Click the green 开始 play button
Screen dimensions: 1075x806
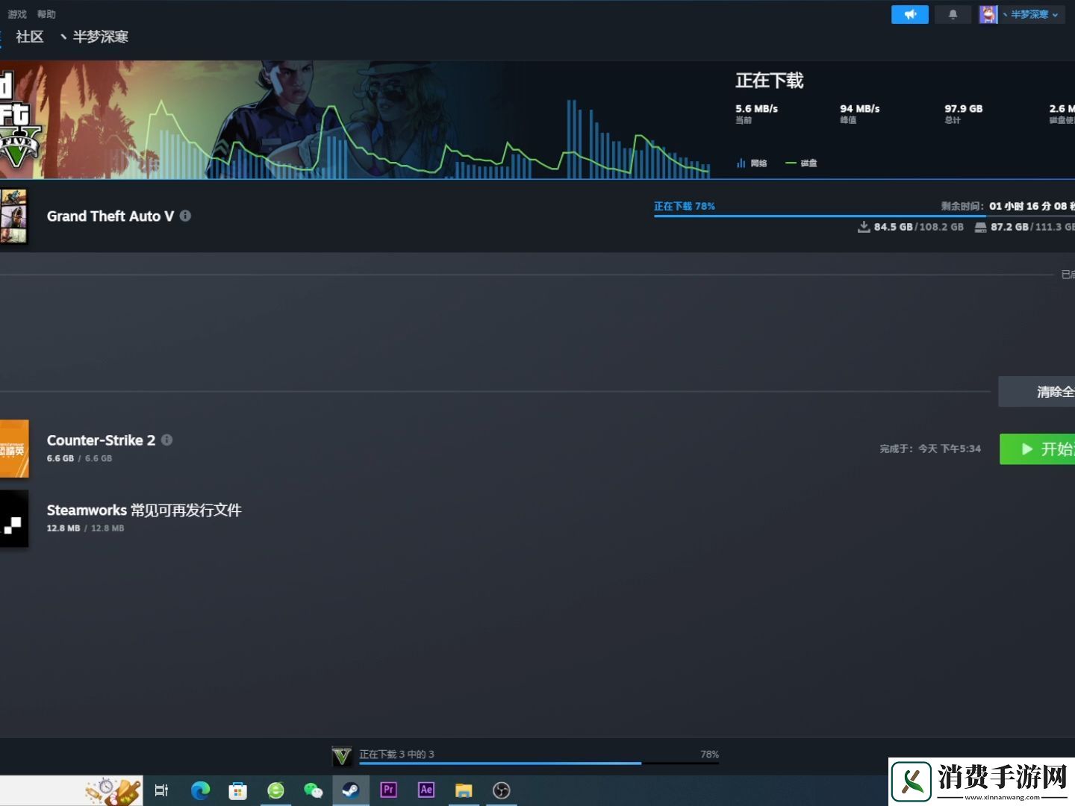[1037, 449]
